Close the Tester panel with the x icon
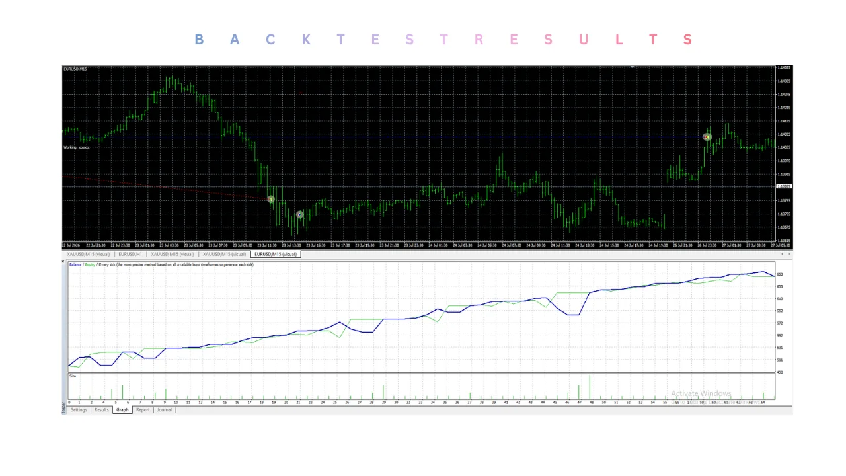 pyautogui.click(x=63, y=262)
